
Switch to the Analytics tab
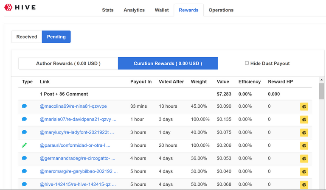(134, 10)
